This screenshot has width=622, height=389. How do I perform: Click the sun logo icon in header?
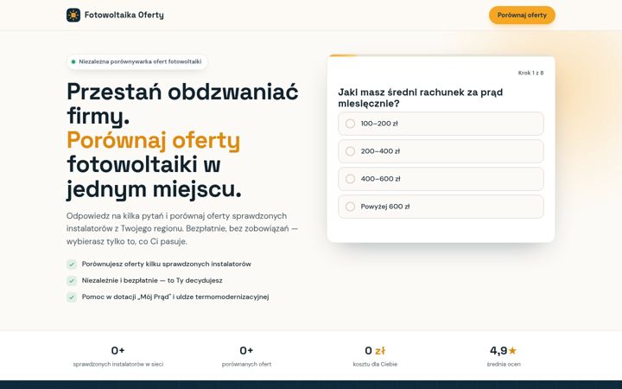tap(73, 15)
